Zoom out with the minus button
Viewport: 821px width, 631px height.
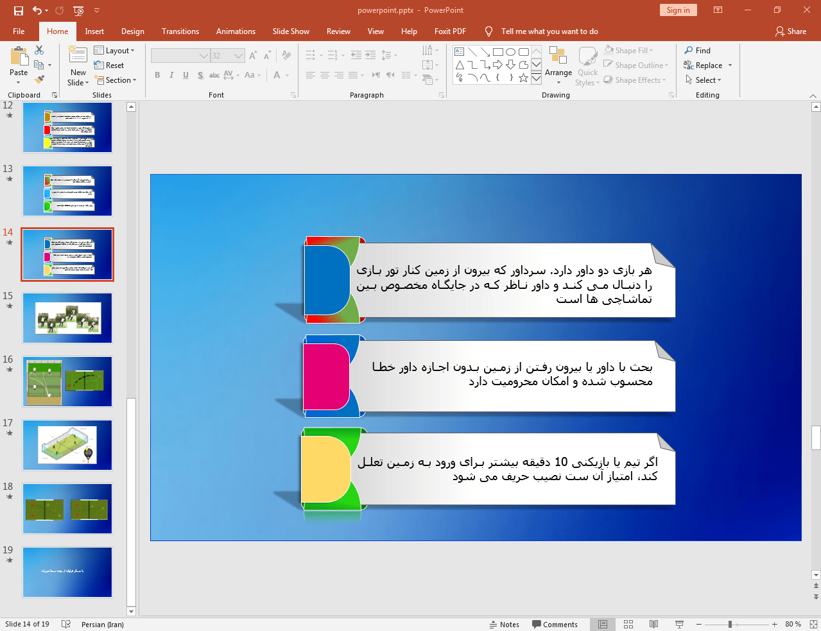[x=698, y=624]
